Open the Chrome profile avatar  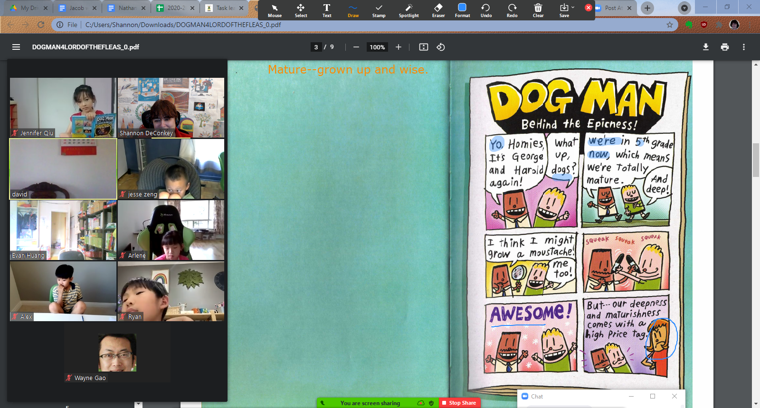point(734,25)
